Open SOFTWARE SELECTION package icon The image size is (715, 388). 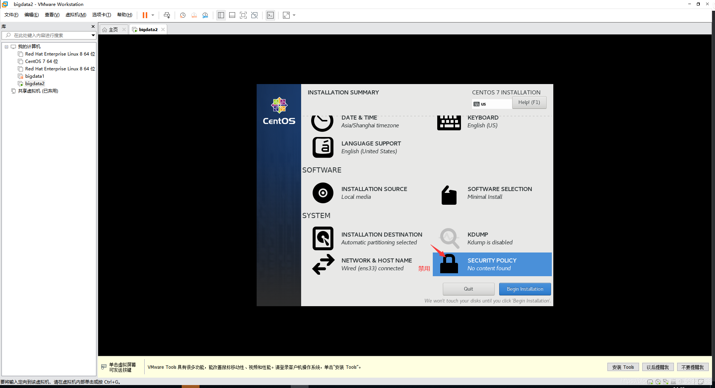(x=449, y=195)
